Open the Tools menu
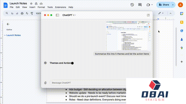This screenshot has height=104, width=186. pyautogui.click(x=50, y=7)
